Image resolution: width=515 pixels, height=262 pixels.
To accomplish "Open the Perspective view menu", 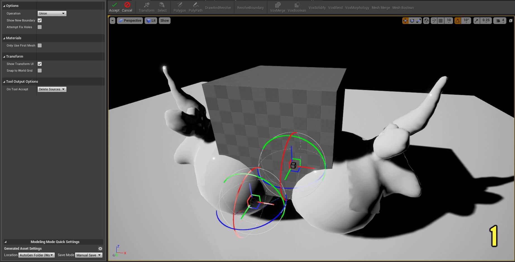I will [x=130, y=21].
